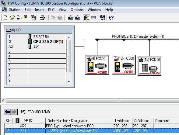Select empty rack slot 9
This screenshot has width=179, height=135.
pyautogui.click(x=37, y=81)
